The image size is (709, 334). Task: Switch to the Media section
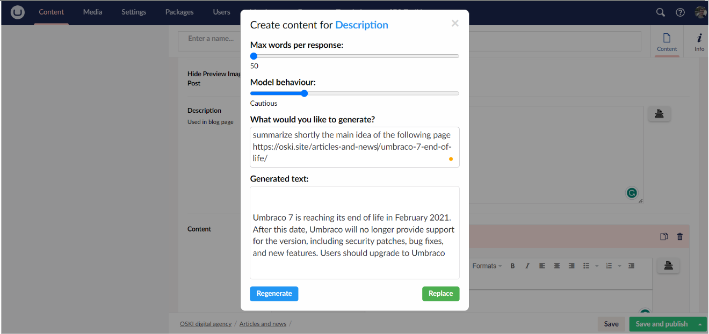pyautogui.click(x=92, y=12)
